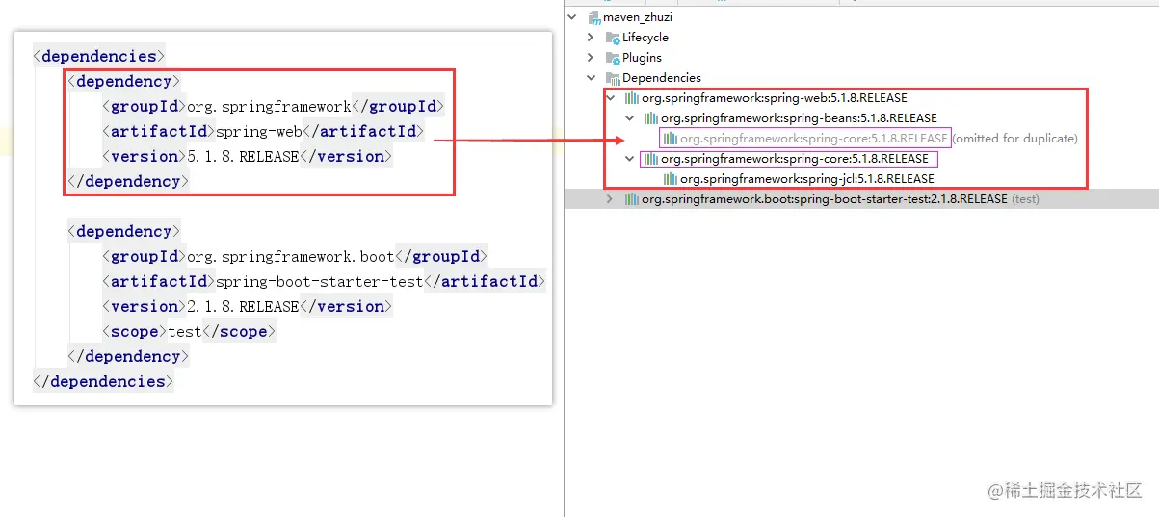Select org.springframework:spring-beans:5.1.8.RELEASE row text

pos(799,118)
